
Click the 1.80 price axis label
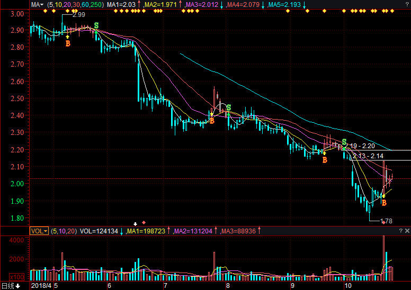(17, 218)
